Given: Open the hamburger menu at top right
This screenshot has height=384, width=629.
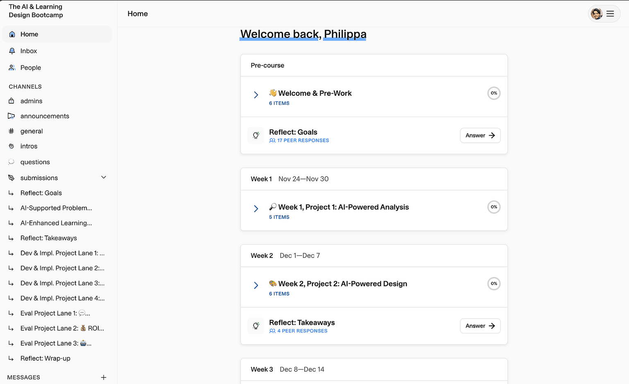Looking at the screenshot, I should pyautogui.click(x=610, y=14).
